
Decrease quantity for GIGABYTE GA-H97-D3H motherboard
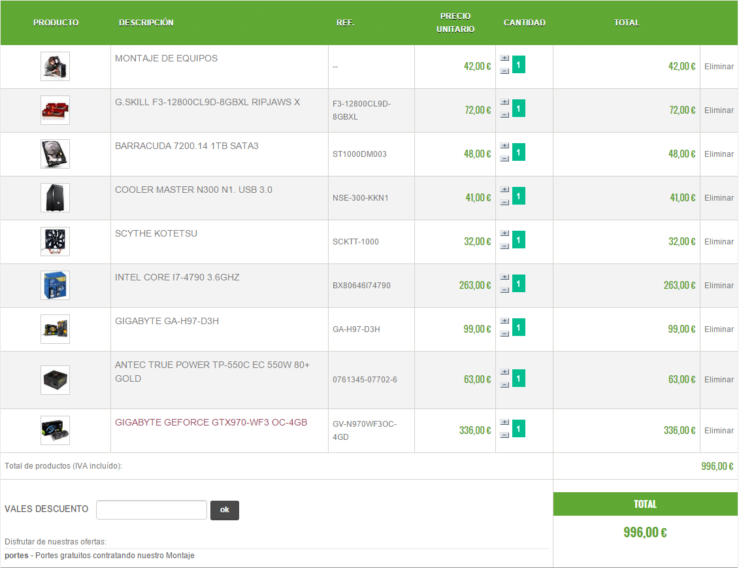click(504, 334)
